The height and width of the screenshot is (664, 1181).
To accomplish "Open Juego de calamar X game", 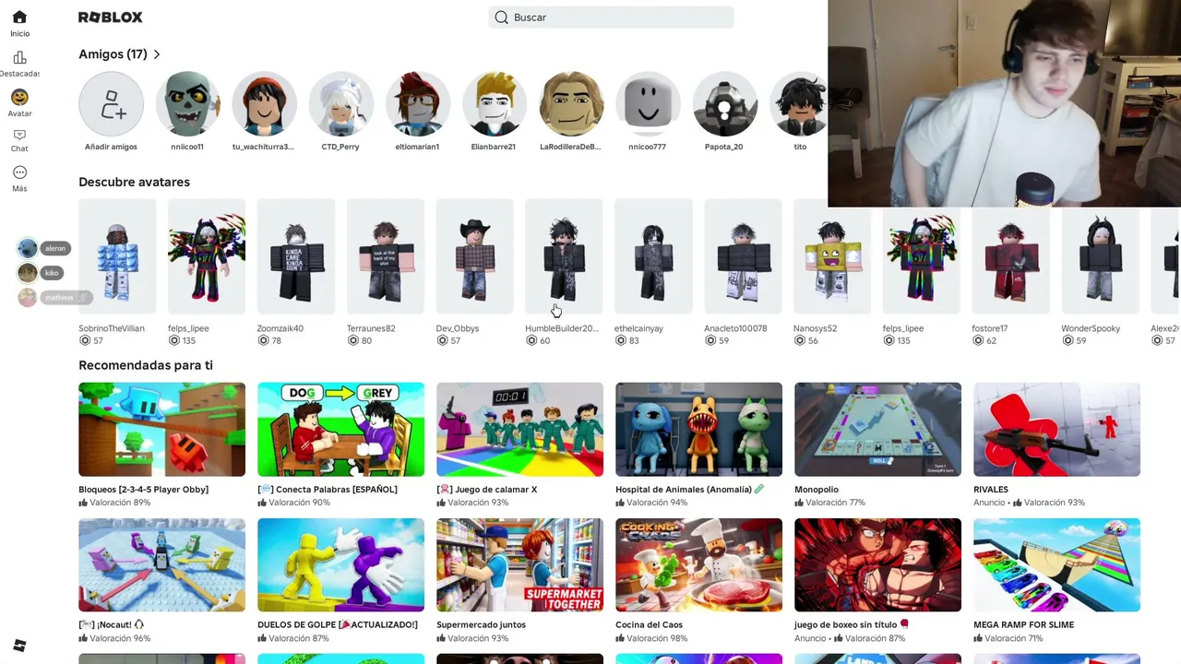I will point(519,429).
